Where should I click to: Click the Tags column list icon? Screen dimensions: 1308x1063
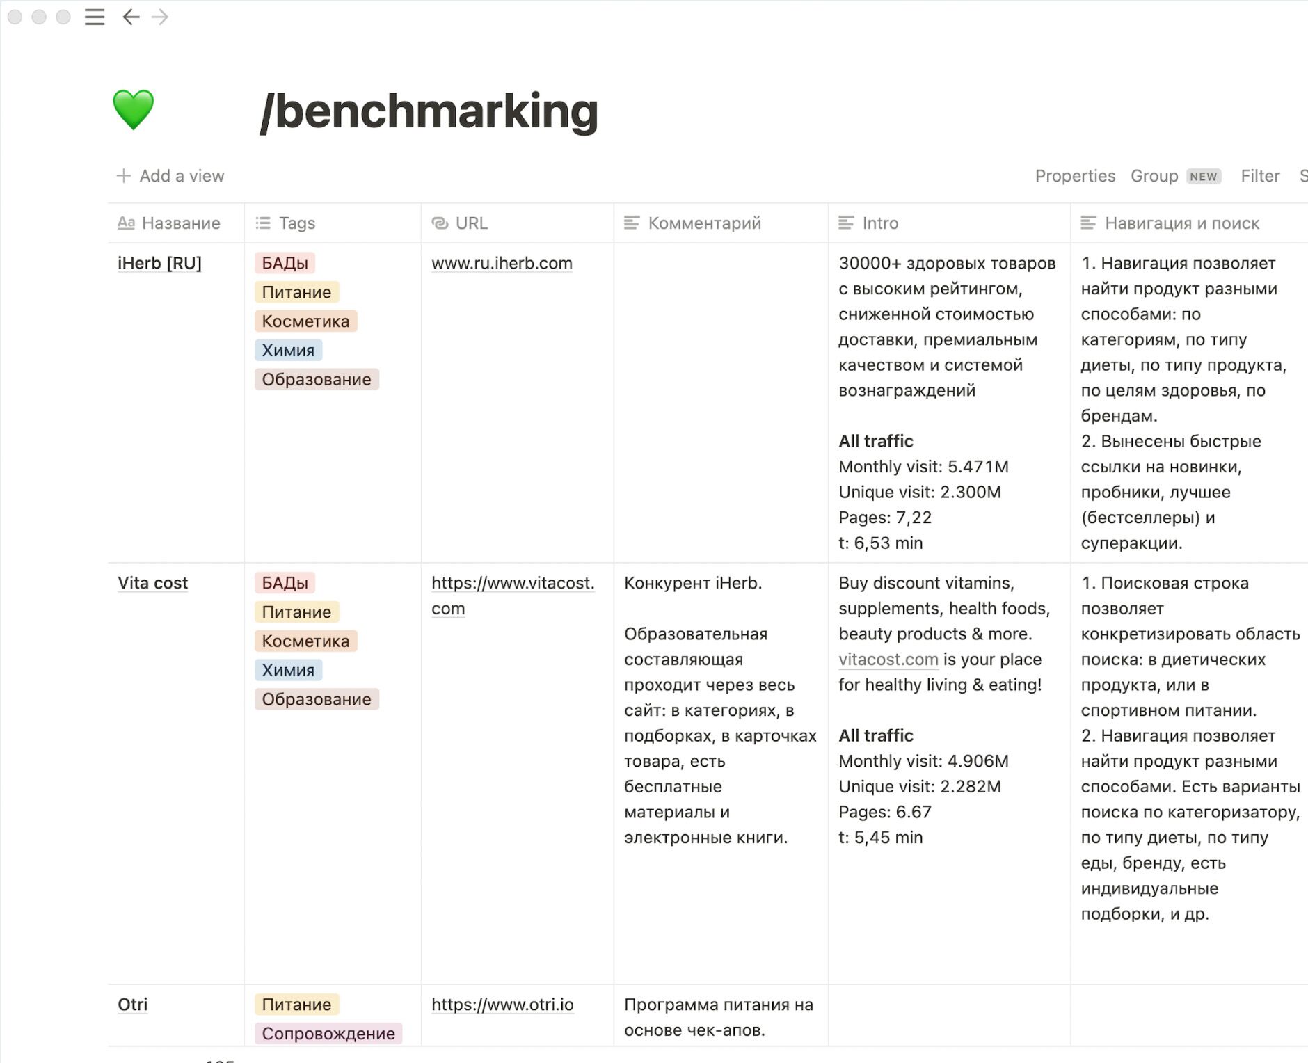point(263,223)
